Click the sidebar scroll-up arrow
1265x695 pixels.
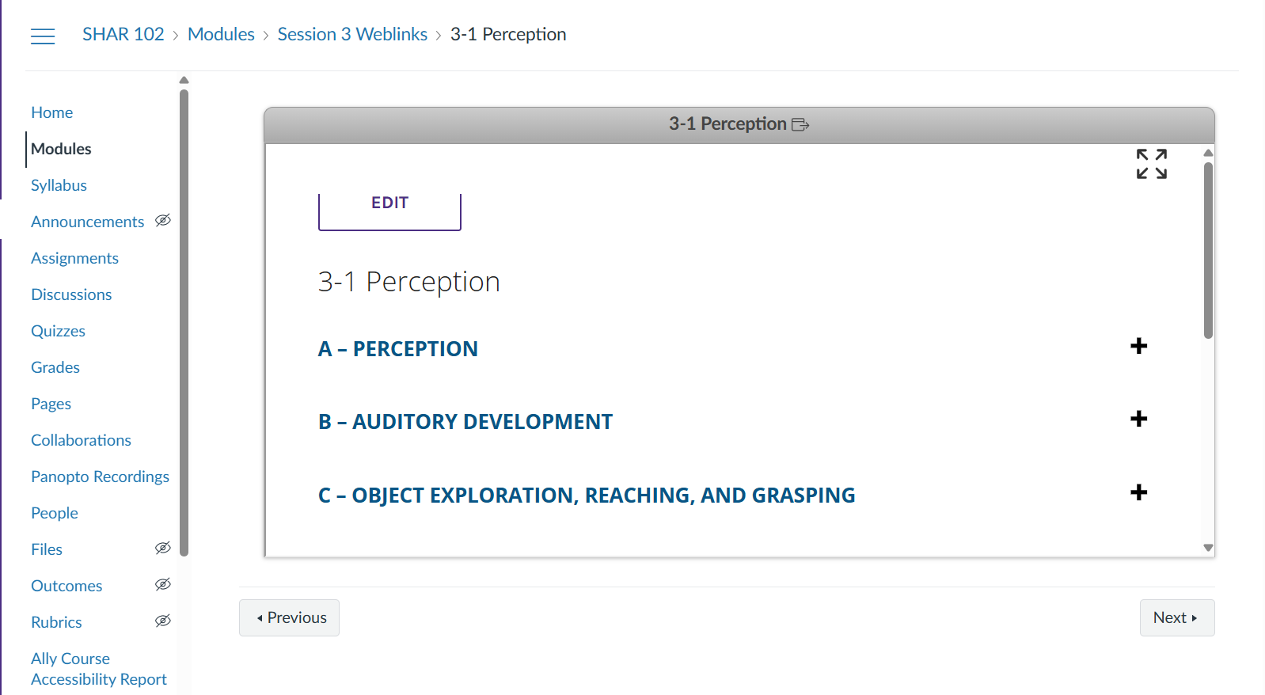184,80
